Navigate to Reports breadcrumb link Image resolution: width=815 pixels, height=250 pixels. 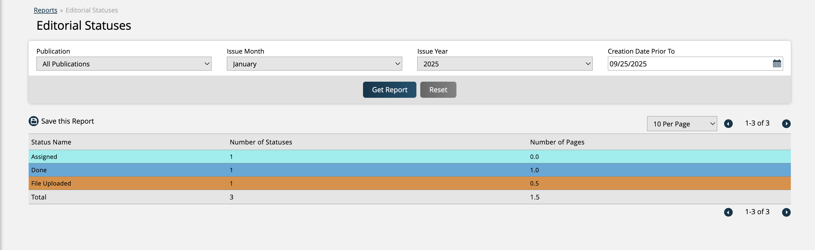tap(46, 10)
